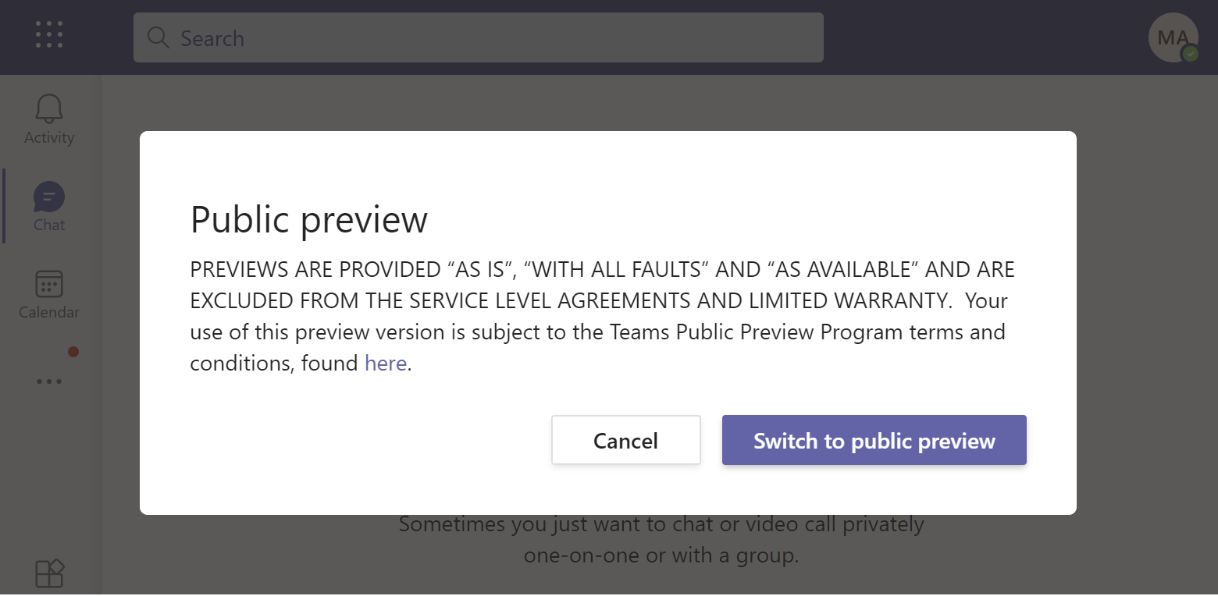Open the MA profile avatar

[x=1173, y=37]
